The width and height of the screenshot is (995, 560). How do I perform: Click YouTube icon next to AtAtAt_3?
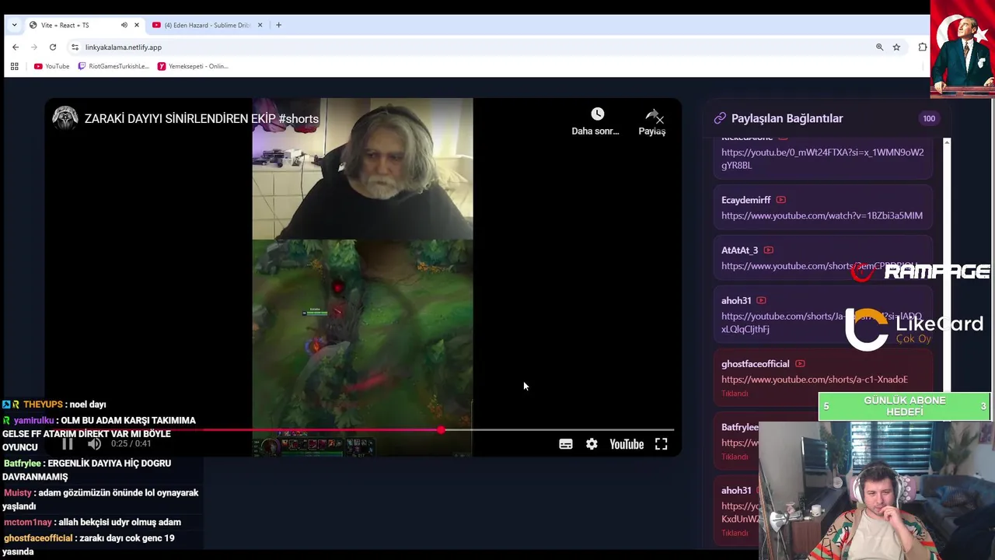[x=768, y=250]
